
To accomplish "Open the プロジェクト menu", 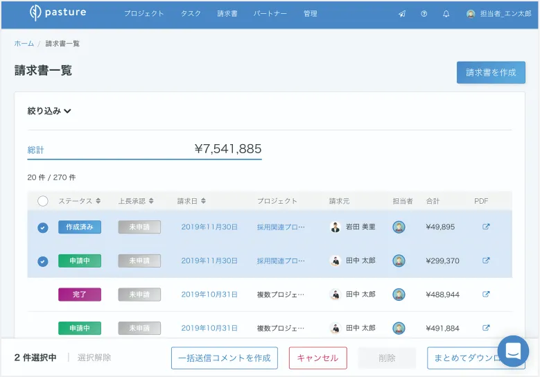I will (x=144, y=14).
